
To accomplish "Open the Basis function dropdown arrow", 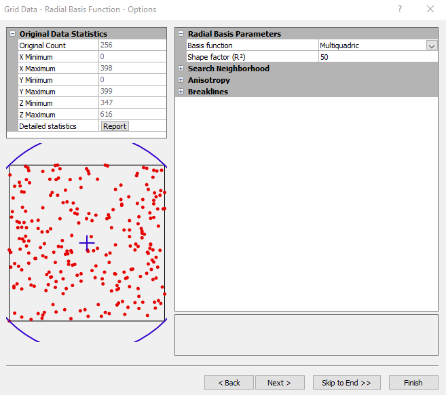I will click(x=432, y=45).
